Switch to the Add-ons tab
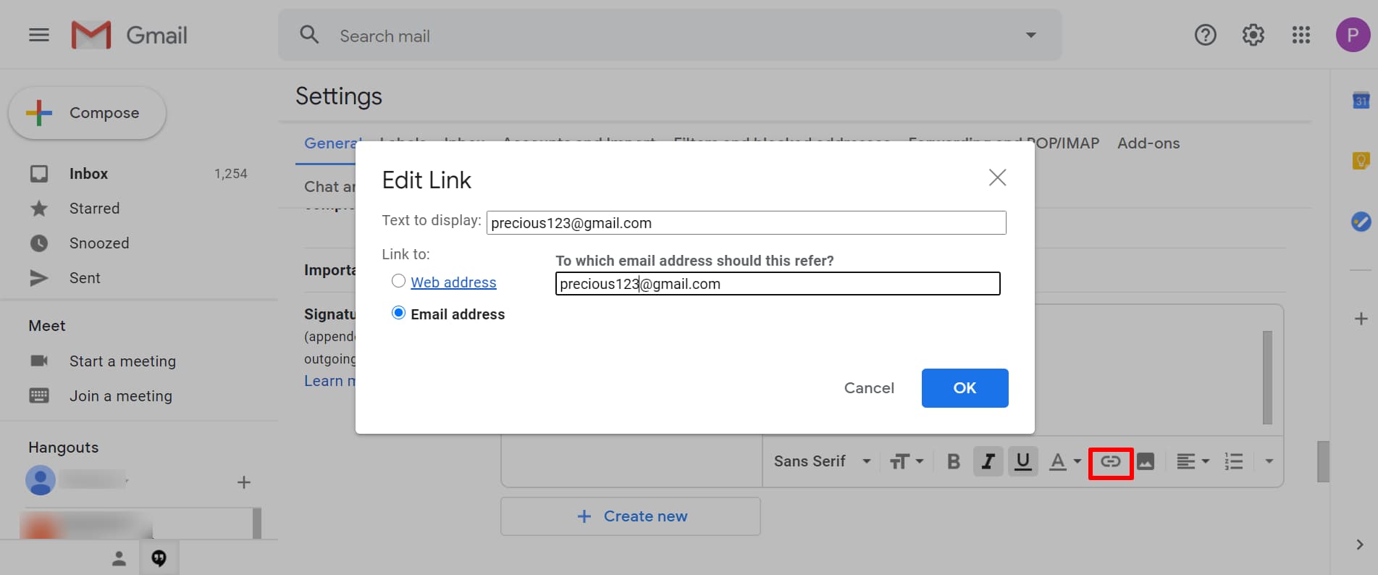The image size is (1378, 575). (1148, 143)
